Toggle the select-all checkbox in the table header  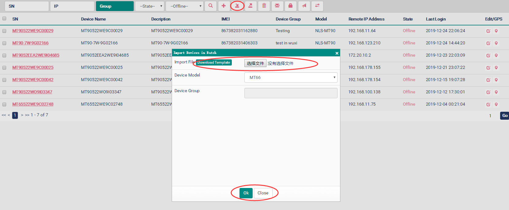pyautogui.click(x=4, y=19)
